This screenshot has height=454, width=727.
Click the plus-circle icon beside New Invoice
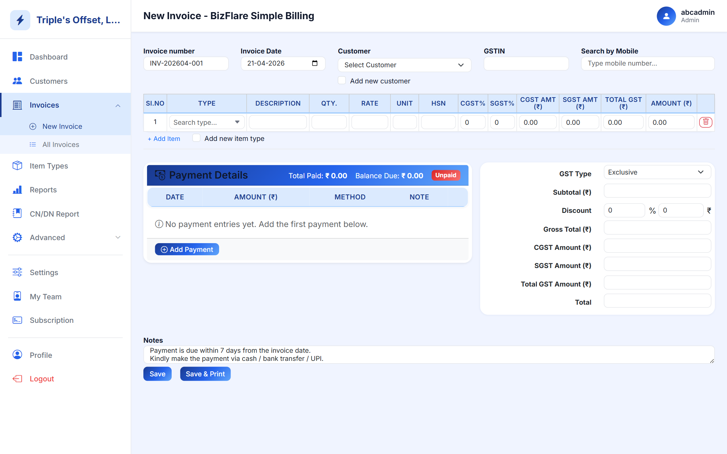33,126
